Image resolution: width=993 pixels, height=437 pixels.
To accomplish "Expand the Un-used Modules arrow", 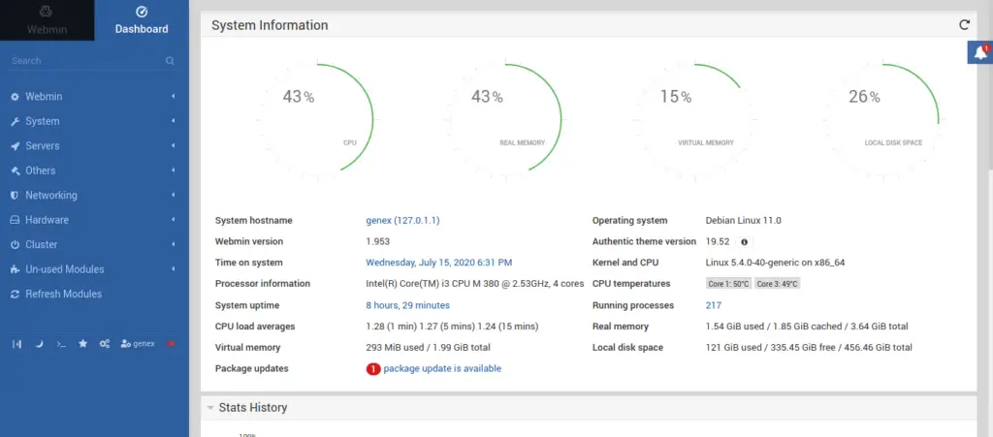I will coord(173,269).
